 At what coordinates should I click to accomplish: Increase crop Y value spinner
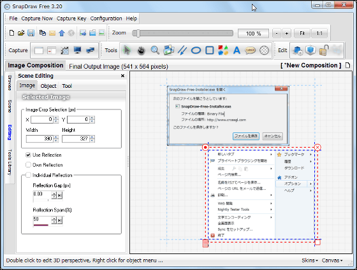point(92,118)
